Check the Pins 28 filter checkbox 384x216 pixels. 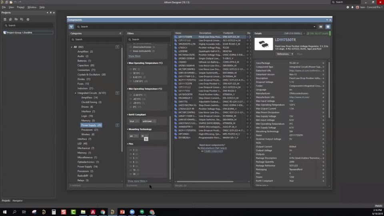click(130, 174)
